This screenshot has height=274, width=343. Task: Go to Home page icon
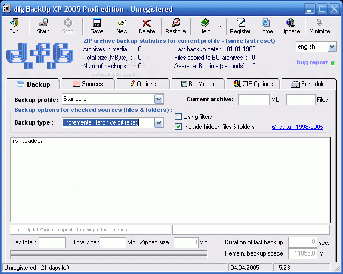point(266,26)
